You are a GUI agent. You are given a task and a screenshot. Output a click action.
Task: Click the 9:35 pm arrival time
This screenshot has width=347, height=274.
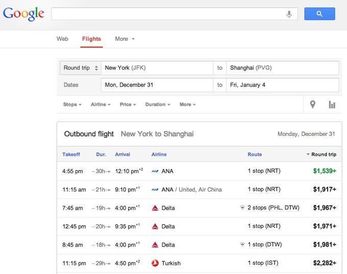click(127, 226)
